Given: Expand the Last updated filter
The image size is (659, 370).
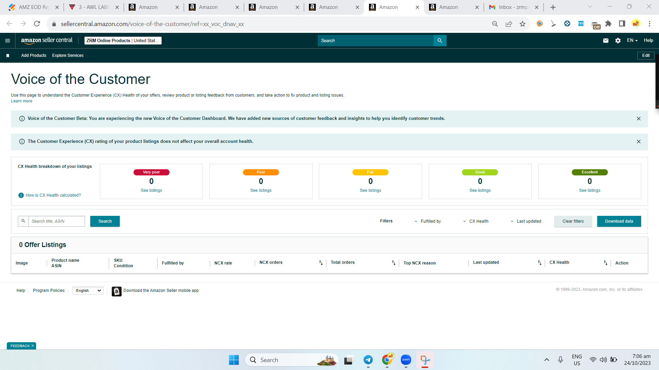Looking at the screenshot, I should (x=526, y=221).
